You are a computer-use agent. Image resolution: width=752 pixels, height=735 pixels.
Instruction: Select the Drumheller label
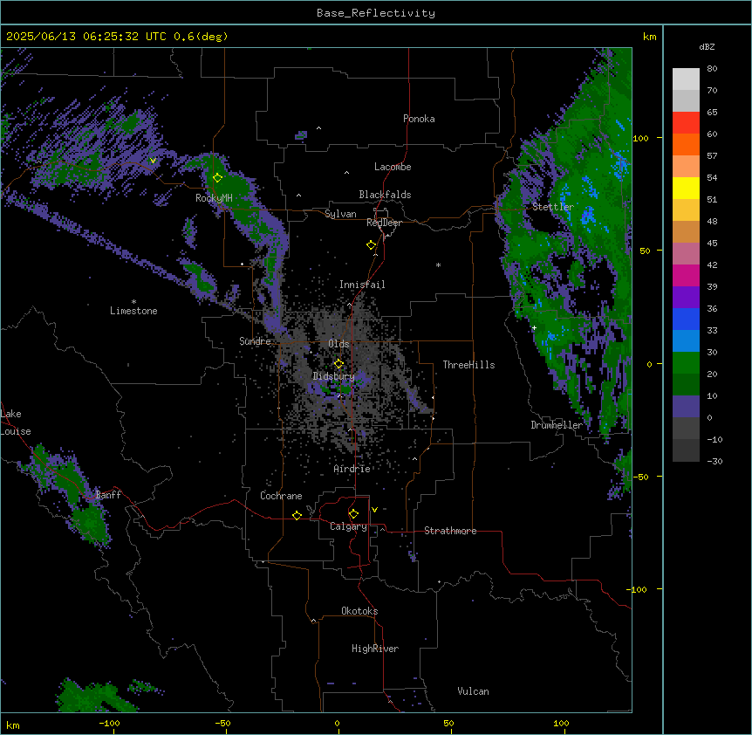pyautogui.click(x=557, y=425)
